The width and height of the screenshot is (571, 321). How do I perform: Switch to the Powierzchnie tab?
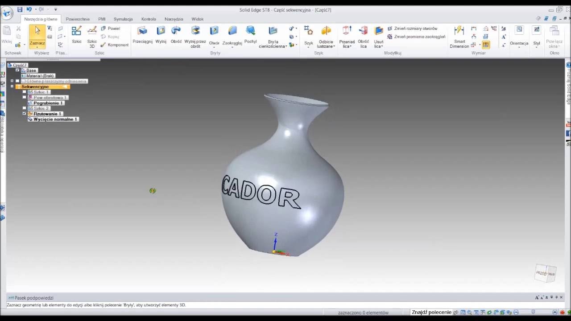78,19
